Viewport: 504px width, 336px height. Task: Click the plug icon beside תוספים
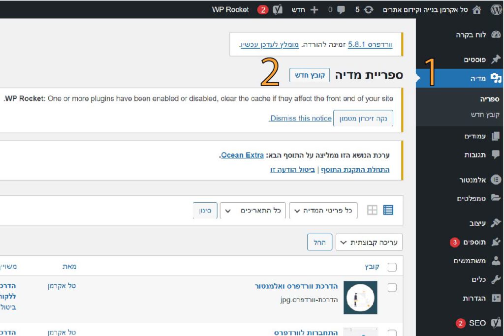click(496, 242)
